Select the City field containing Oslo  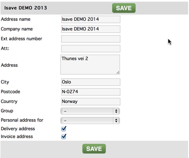tap(91, 82)
